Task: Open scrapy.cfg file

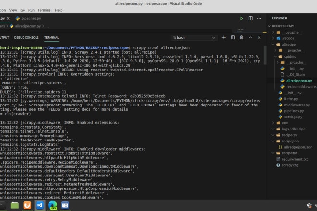Action: 290,165
